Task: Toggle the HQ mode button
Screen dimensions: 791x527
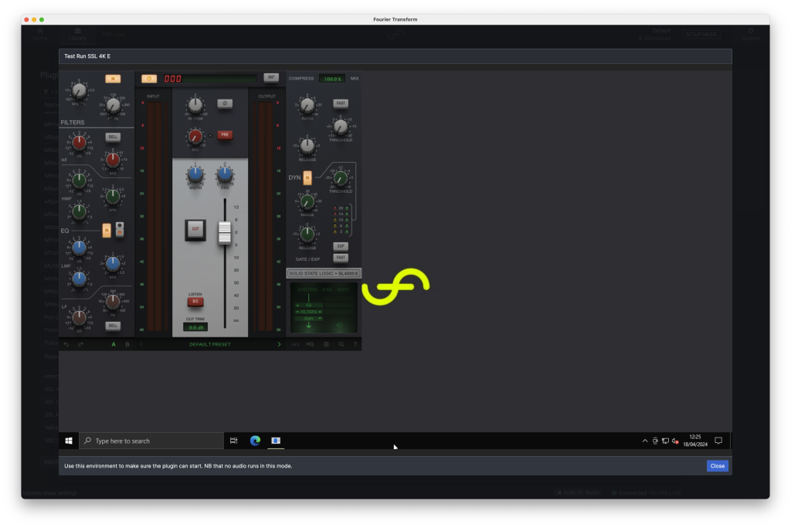Action: click(310, 345)
